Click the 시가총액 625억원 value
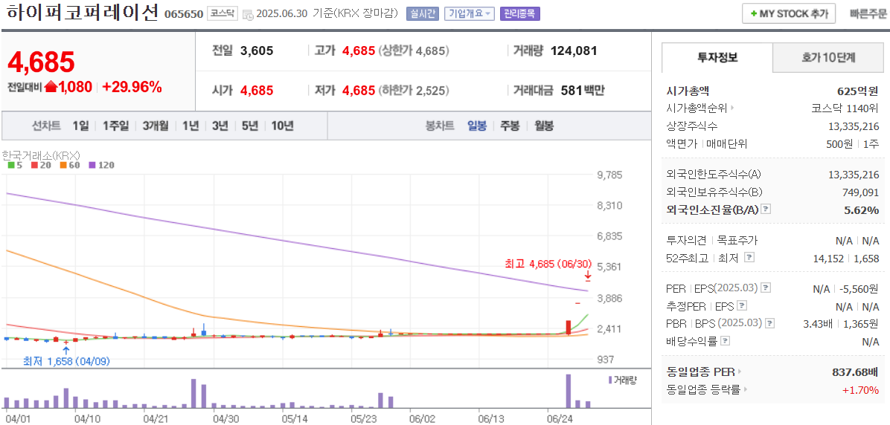The image size is (890, 425). click(x=858, y=91)
